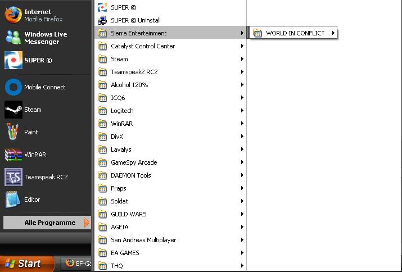Open Mobile Connect blue ring icon

[x=13, y=87]
